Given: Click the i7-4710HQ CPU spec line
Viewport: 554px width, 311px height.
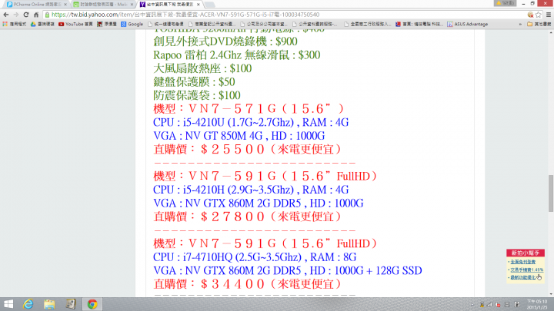Looking at the screenshot, I should (255, 257).
